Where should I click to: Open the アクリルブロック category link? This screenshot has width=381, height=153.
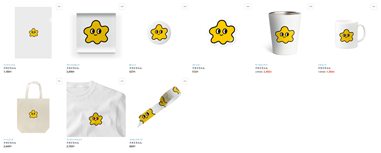point(73,65)
